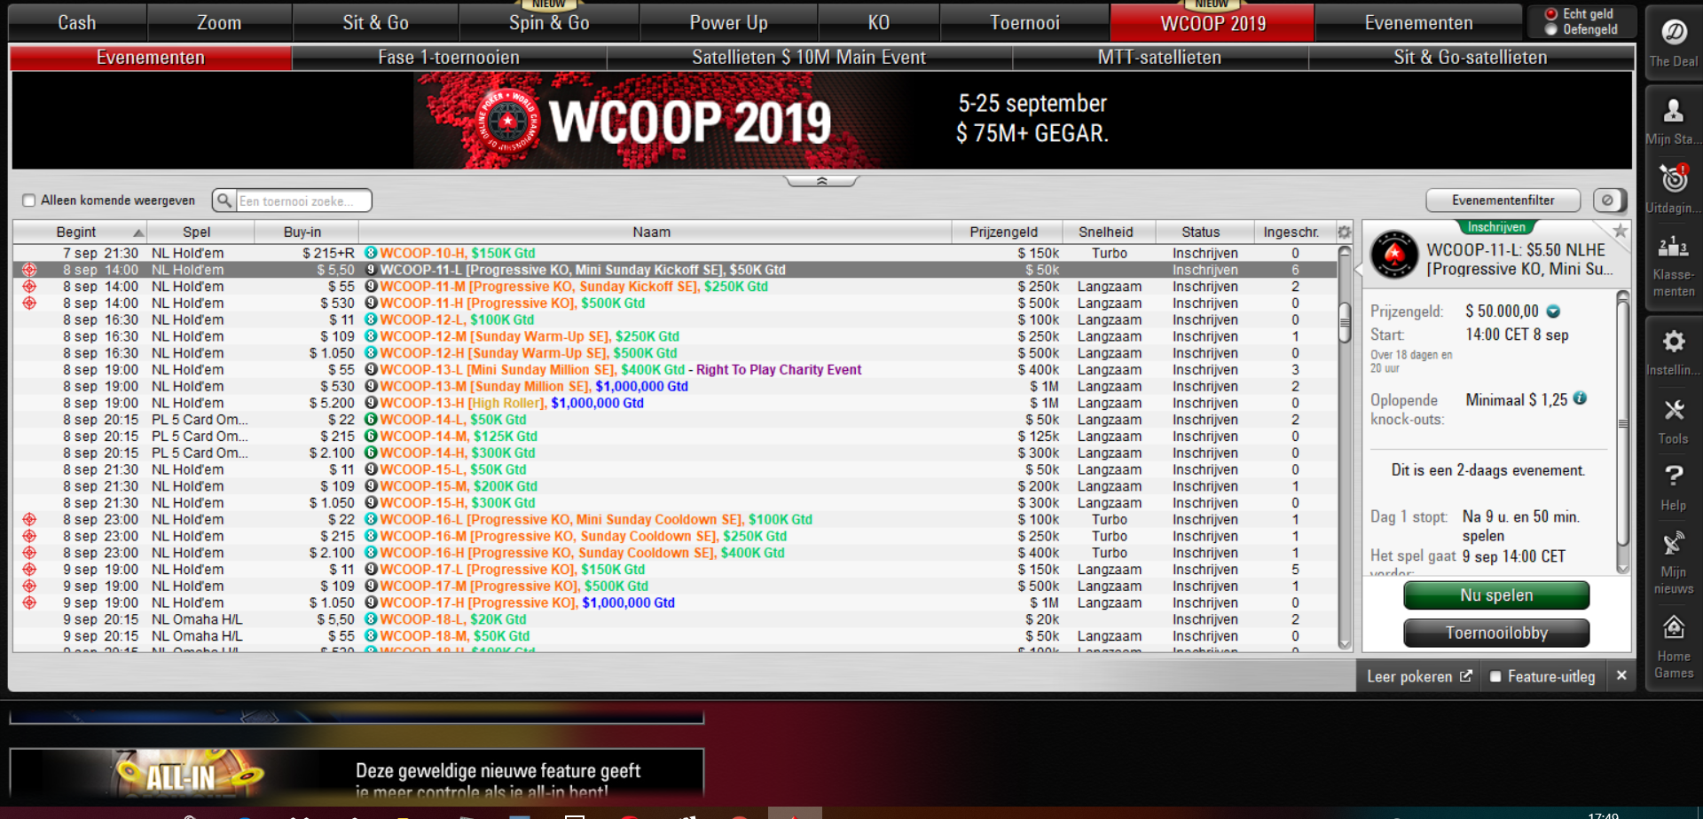
Task: Select WCOOP-18-M, $50K Gtd row
Action: point(674,636)
